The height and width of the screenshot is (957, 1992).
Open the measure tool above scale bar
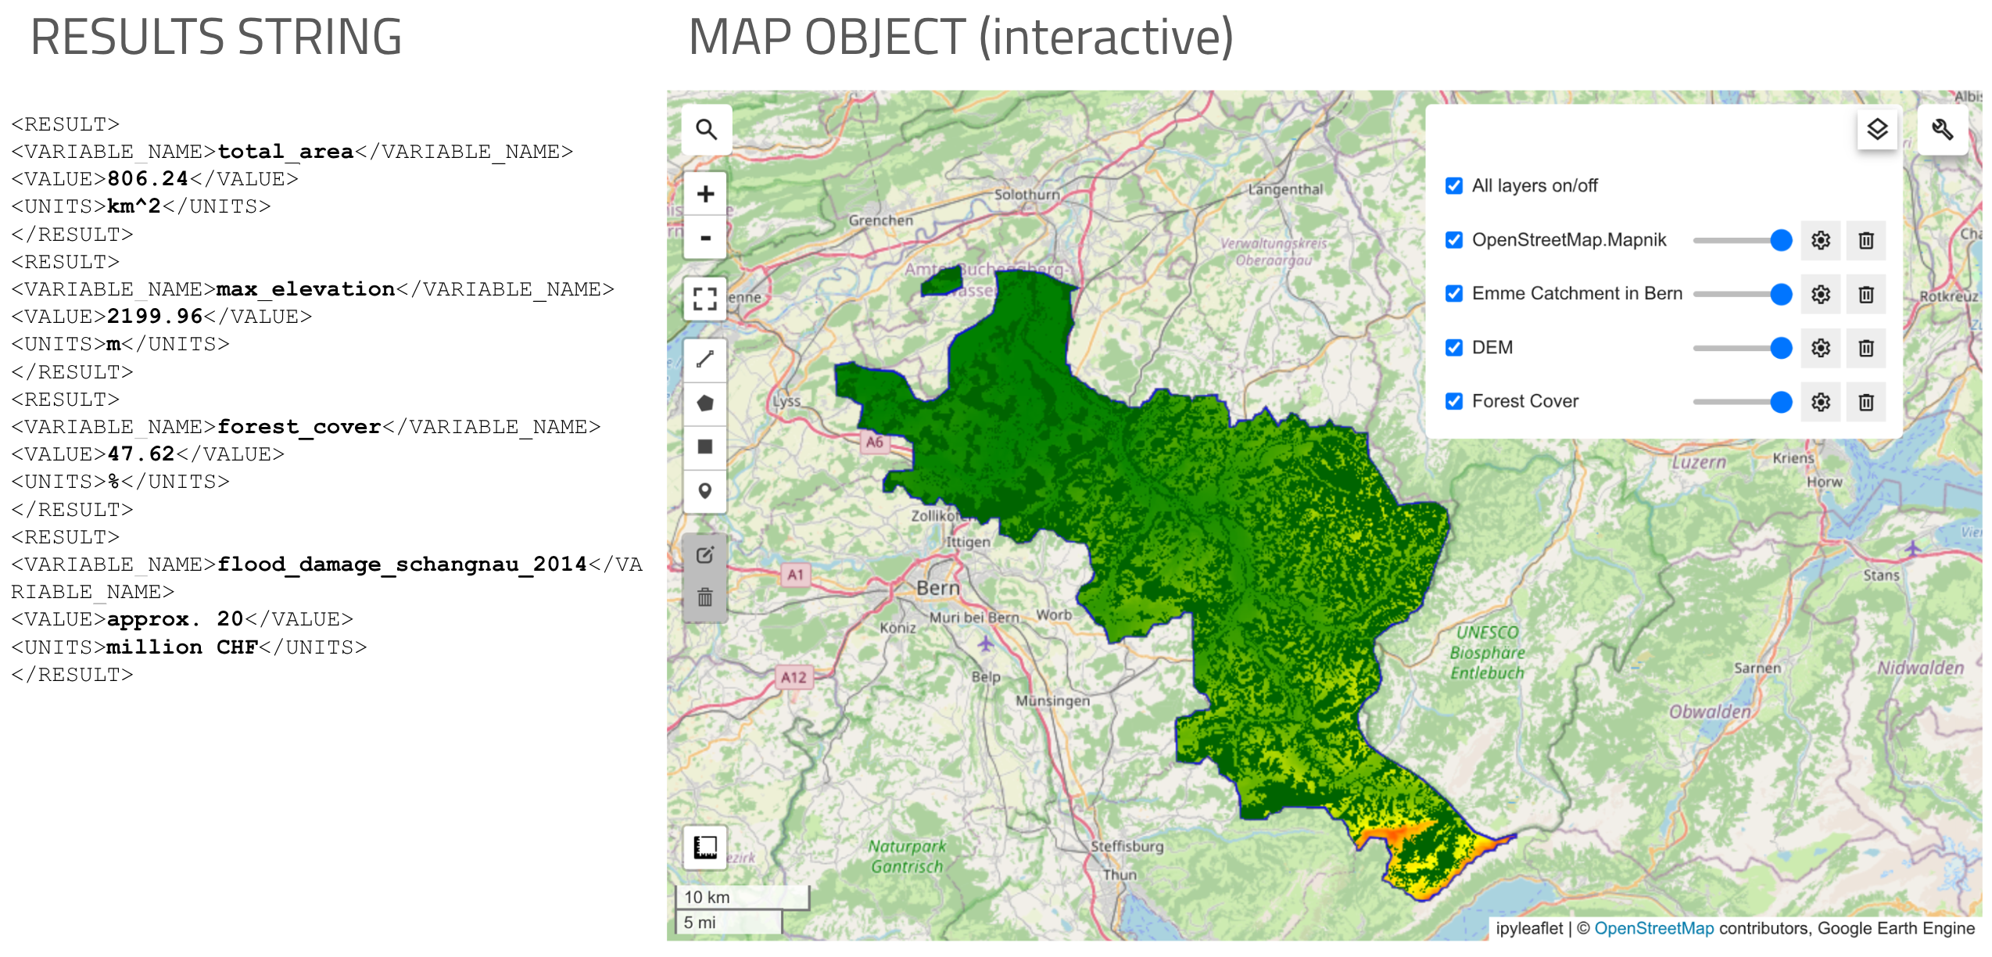coord(705,848)
